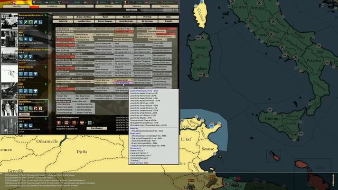Select the Land Doctrines category

click(x=84, y=21)
